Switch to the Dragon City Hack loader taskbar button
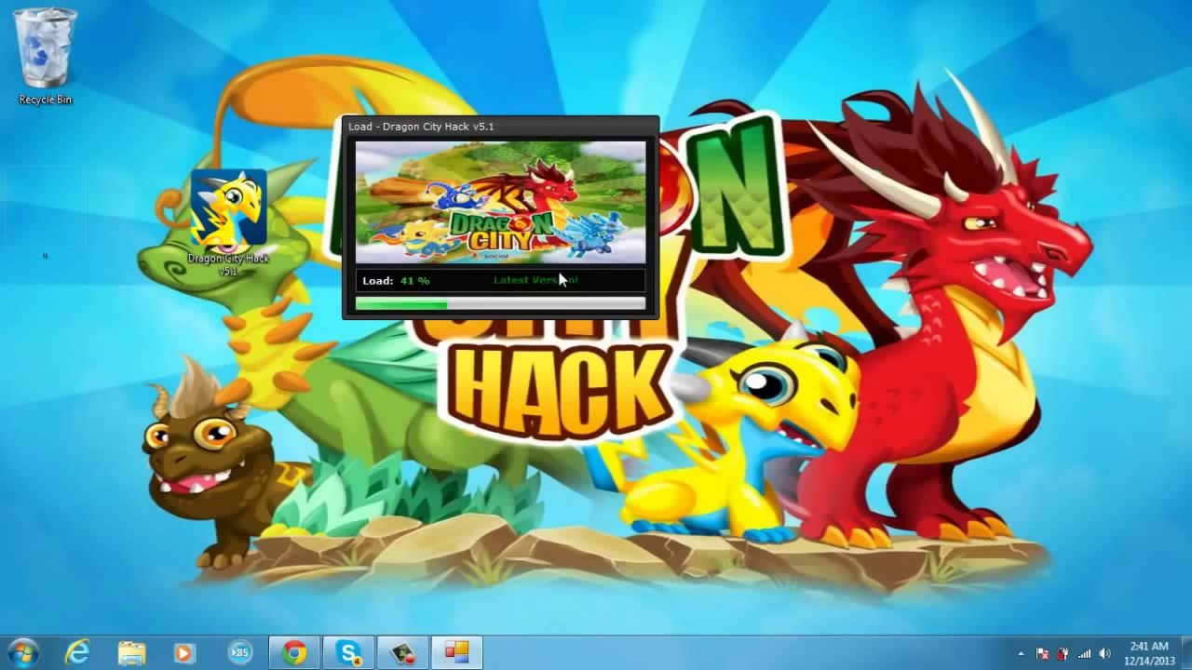1192x670 pixels. tap(457, 652)
